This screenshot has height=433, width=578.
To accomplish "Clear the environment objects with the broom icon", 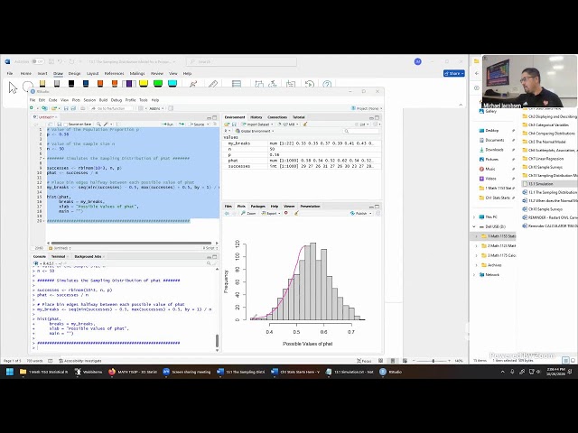I will [305, 124].
